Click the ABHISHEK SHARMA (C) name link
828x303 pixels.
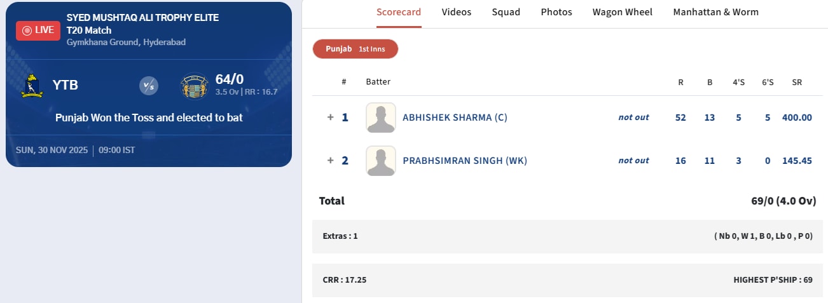pyautogui.click(x=455, y=118)
